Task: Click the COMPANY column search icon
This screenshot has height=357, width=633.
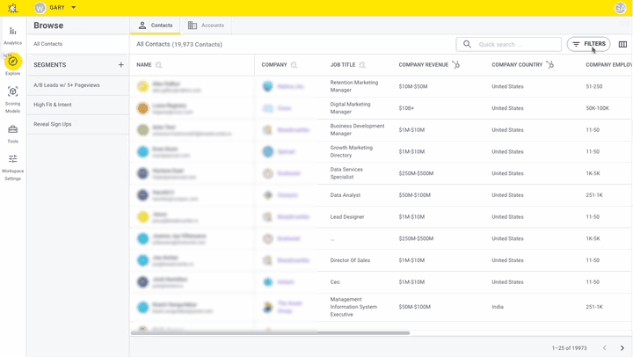Action: (x=294, y=64)
